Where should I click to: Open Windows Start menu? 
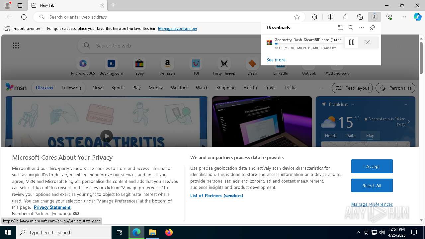click(x=8, y=232)
